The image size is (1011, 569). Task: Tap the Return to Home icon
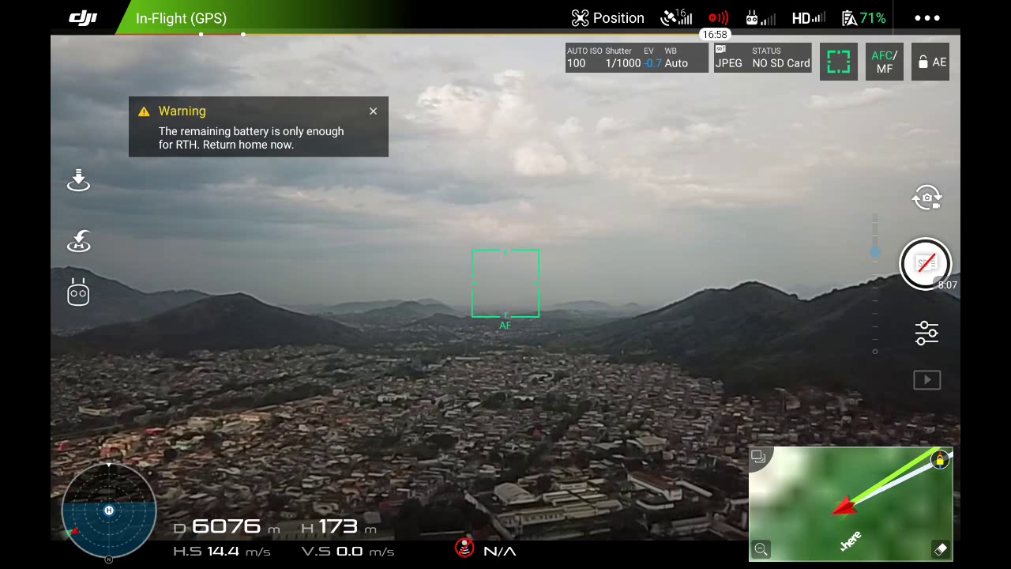click(78, 241)
